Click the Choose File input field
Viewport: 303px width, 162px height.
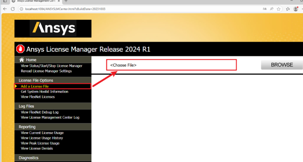pyautogui.click(x=171, y=65)
